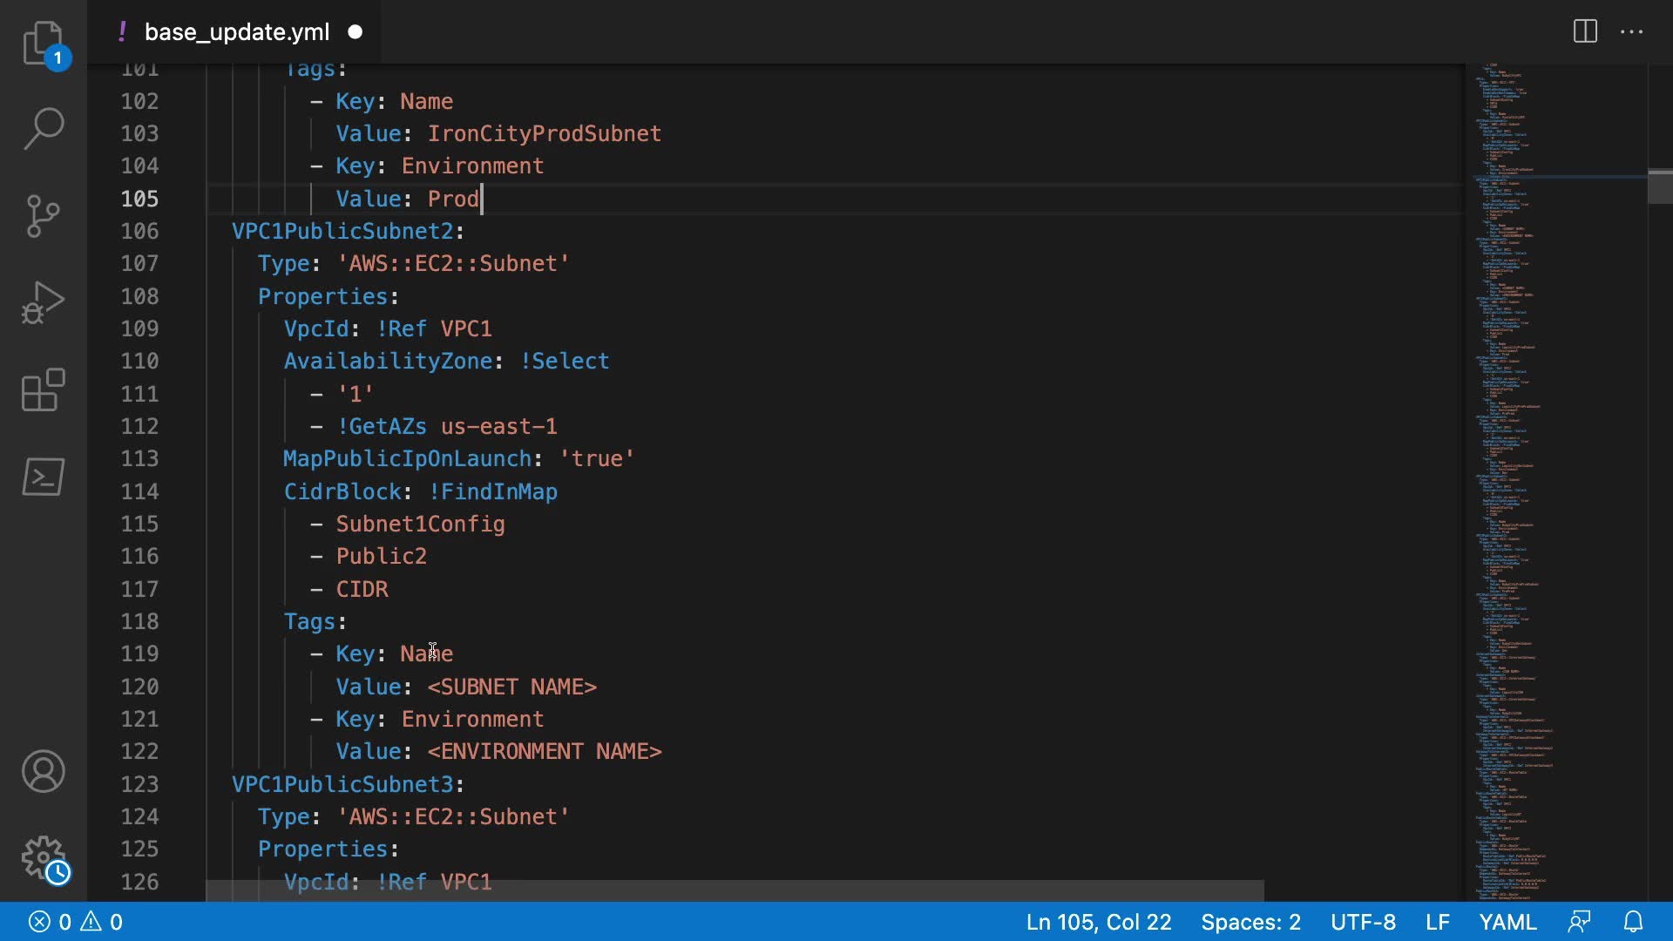The height and width of the screenshot is (941, 1673).
Task: Open the notifications bell
Action: [1634, 922]
